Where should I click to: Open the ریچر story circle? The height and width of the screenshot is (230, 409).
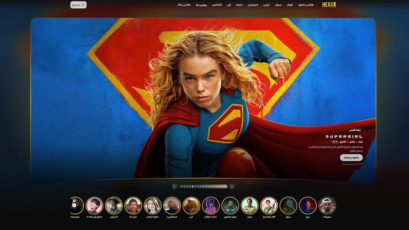(x=308, y=205)
